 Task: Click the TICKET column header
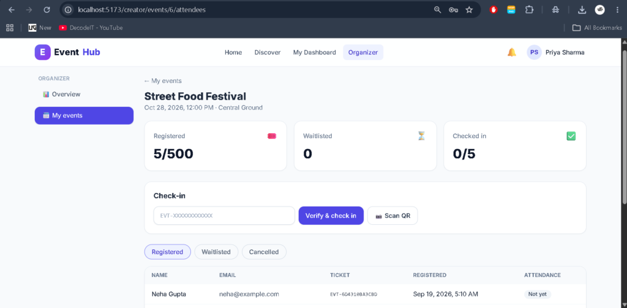340,275
